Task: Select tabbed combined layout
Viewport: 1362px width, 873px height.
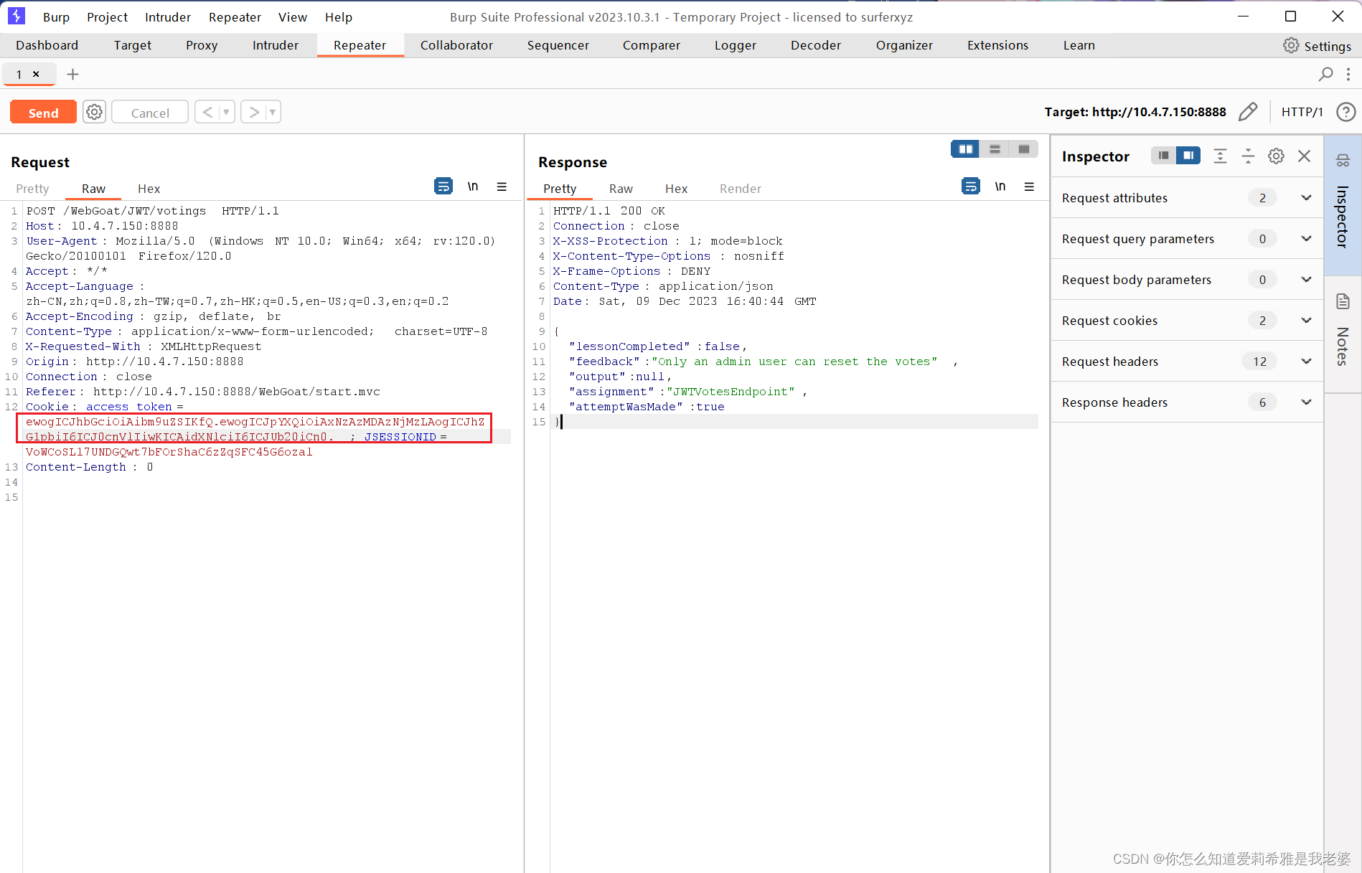Action: pos(1024,149)
